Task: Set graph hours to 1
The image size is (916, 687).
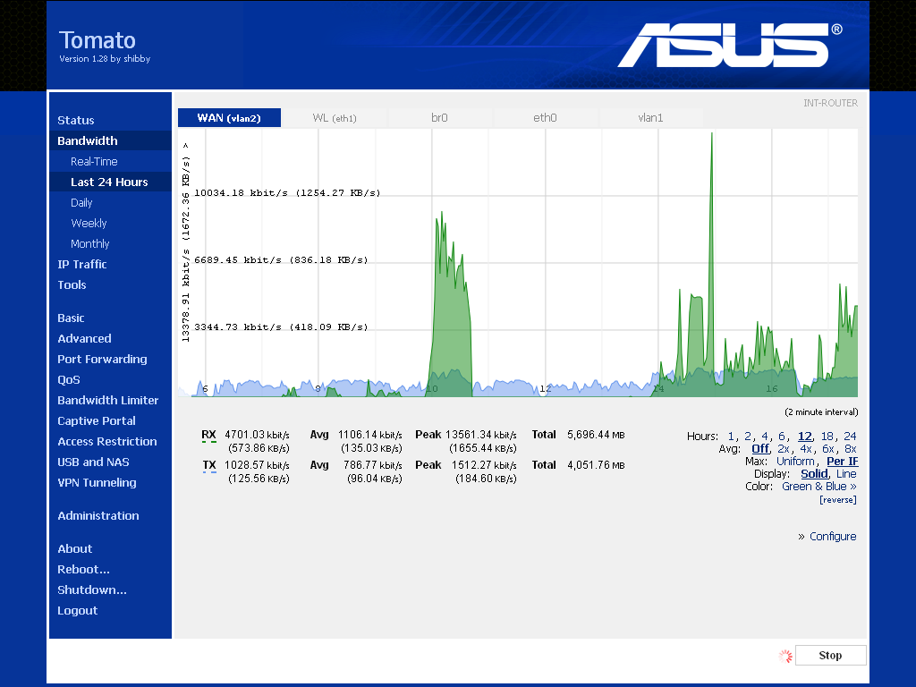Action: point(731,437)
